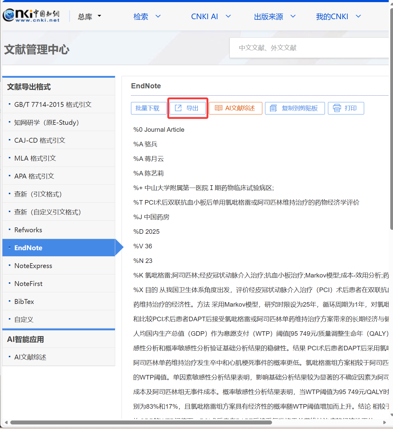Click the '%A 蒋月云' author line
Screen dimensions: 393x429
[148, 159]
